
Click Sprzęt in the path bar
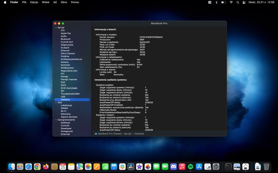pyautogui.click(x=128, y=134)
